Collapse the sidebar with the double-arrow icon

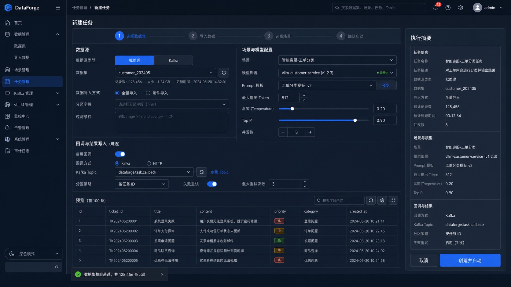[x=57, y=267]
